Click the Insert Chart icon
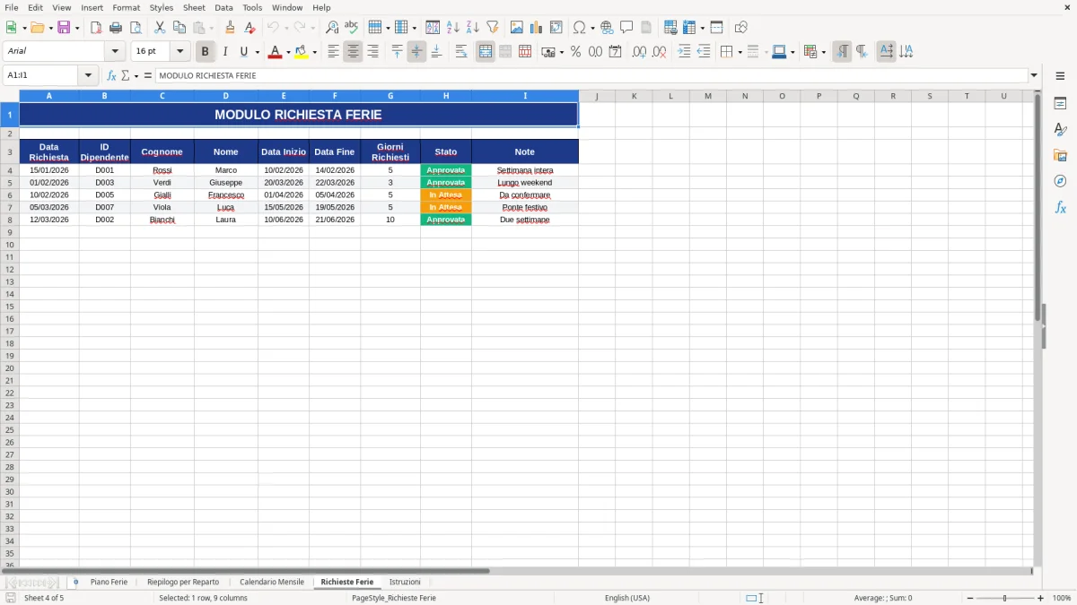Screen dimensions: 1077x605 [537, 28]
